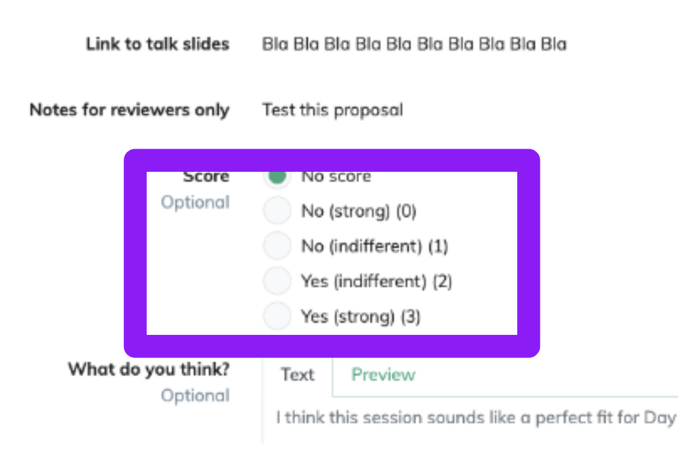Choose the 'Yes (strong) (3)' radio circle
Screen dimensions: 678x454
coord(277,316)
